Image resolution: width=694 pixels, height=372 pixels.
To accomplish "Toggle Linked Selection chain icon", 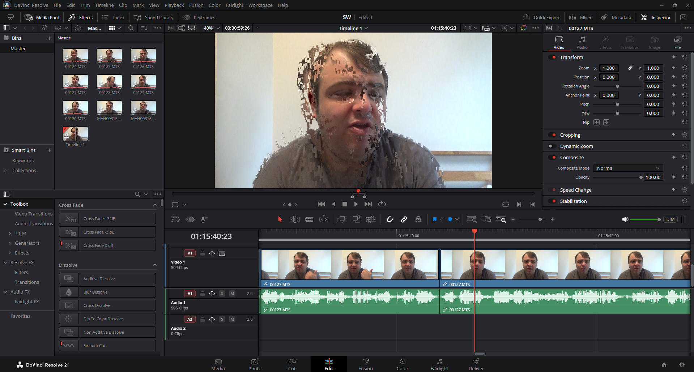I will coord(404,219).
